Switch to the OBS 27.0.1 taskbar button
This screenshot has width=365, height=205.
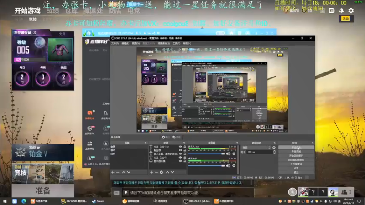[197, 201]
